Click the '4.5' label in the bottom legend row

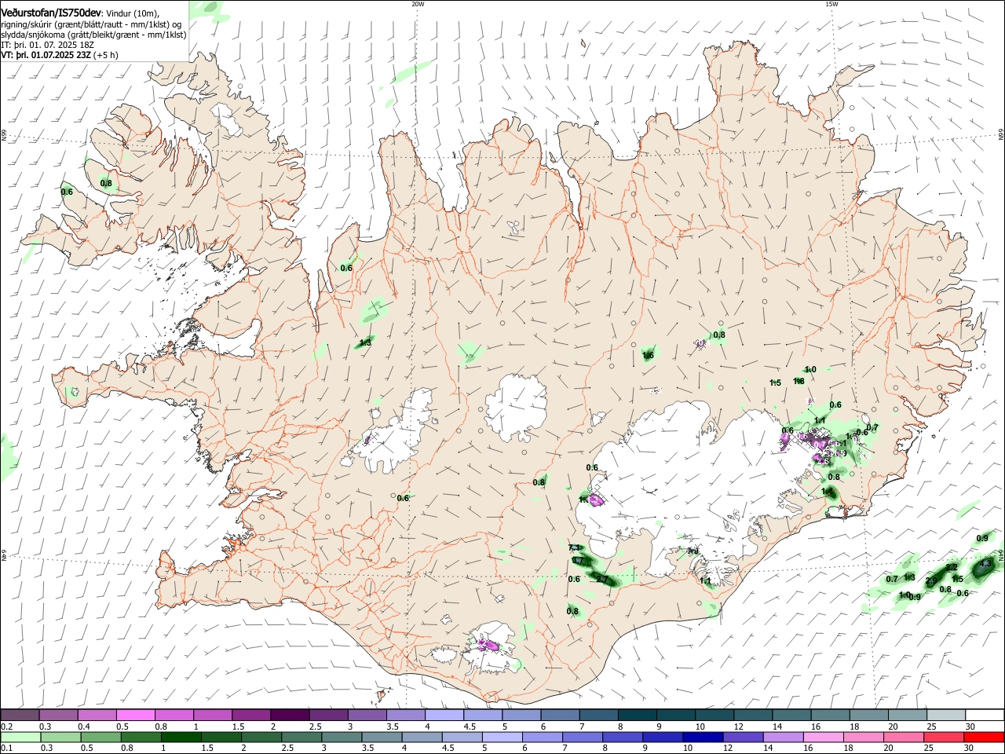coord(448,748)
